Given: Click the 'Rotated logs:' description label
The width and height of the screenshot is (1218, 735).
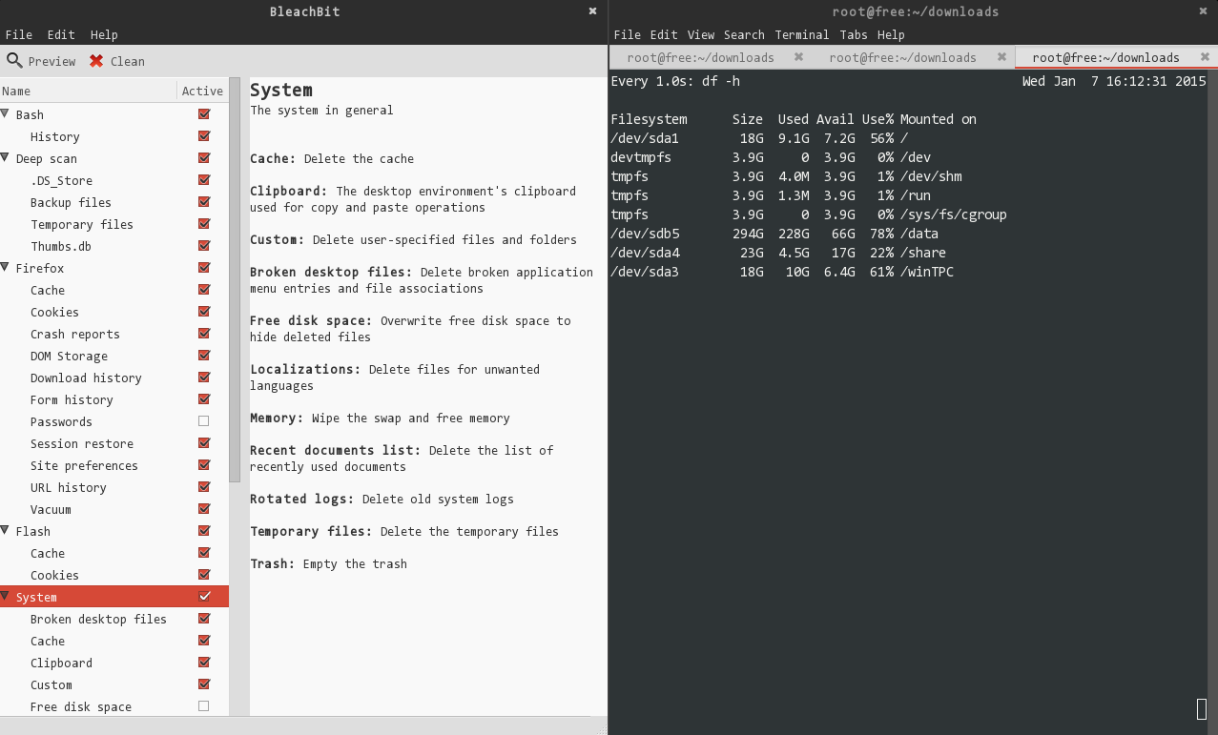Looking at the screenshot, I should click(x=301, y=499).
